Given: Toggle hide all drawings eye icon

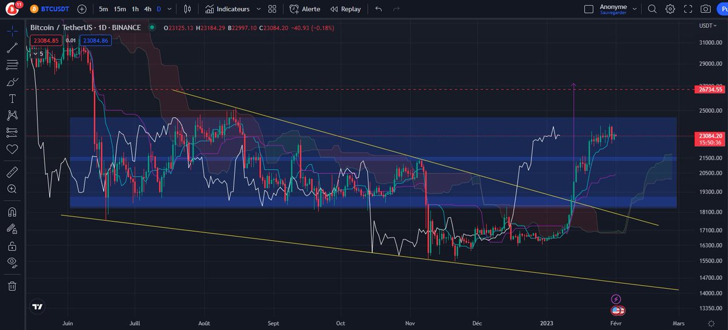Looking at the screenshot, I should click(x=12, y=262).
